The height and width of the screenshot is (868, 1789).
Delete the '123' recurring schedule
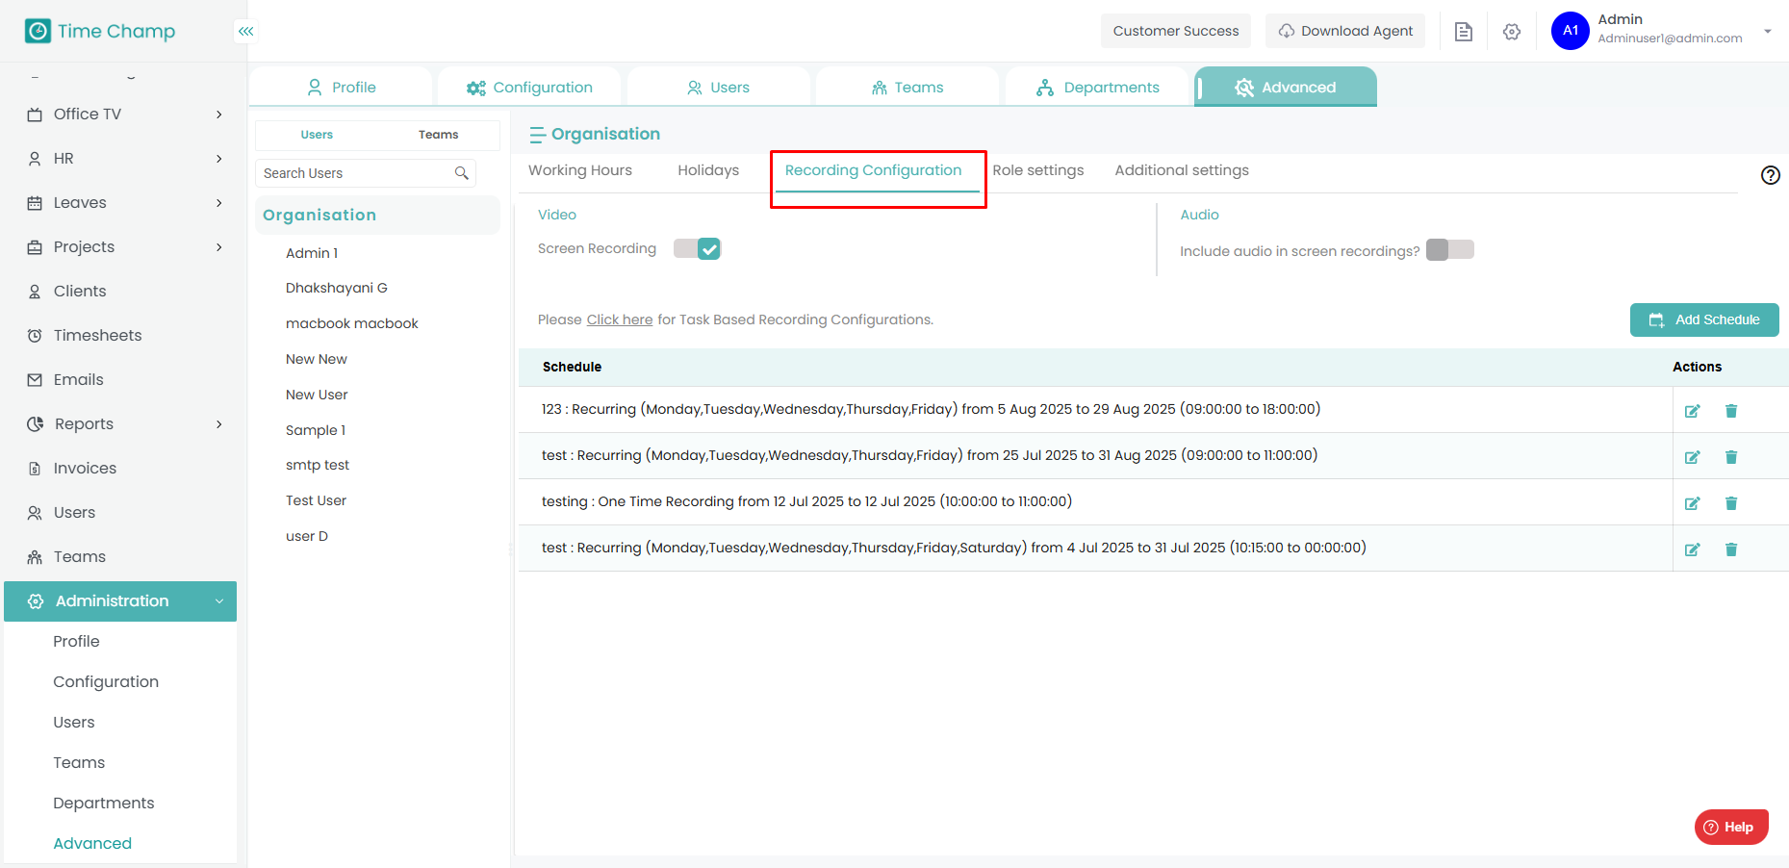(x=1730, y=411)
